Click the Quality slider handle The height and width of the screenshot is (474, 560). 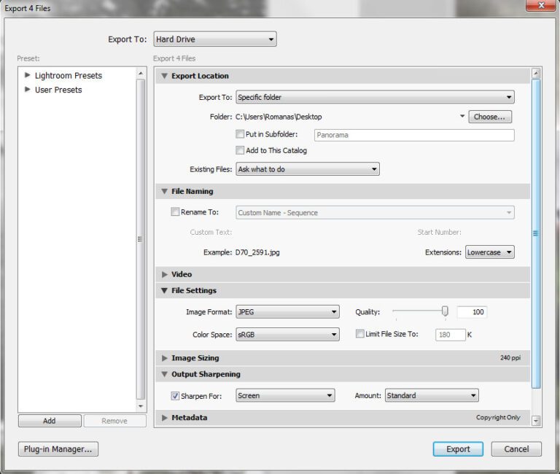click(x=445, y=311)
